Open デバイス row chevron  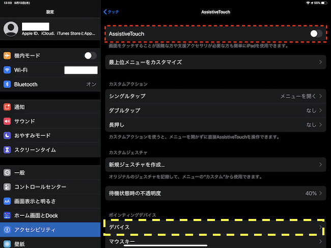click(320, 227)
